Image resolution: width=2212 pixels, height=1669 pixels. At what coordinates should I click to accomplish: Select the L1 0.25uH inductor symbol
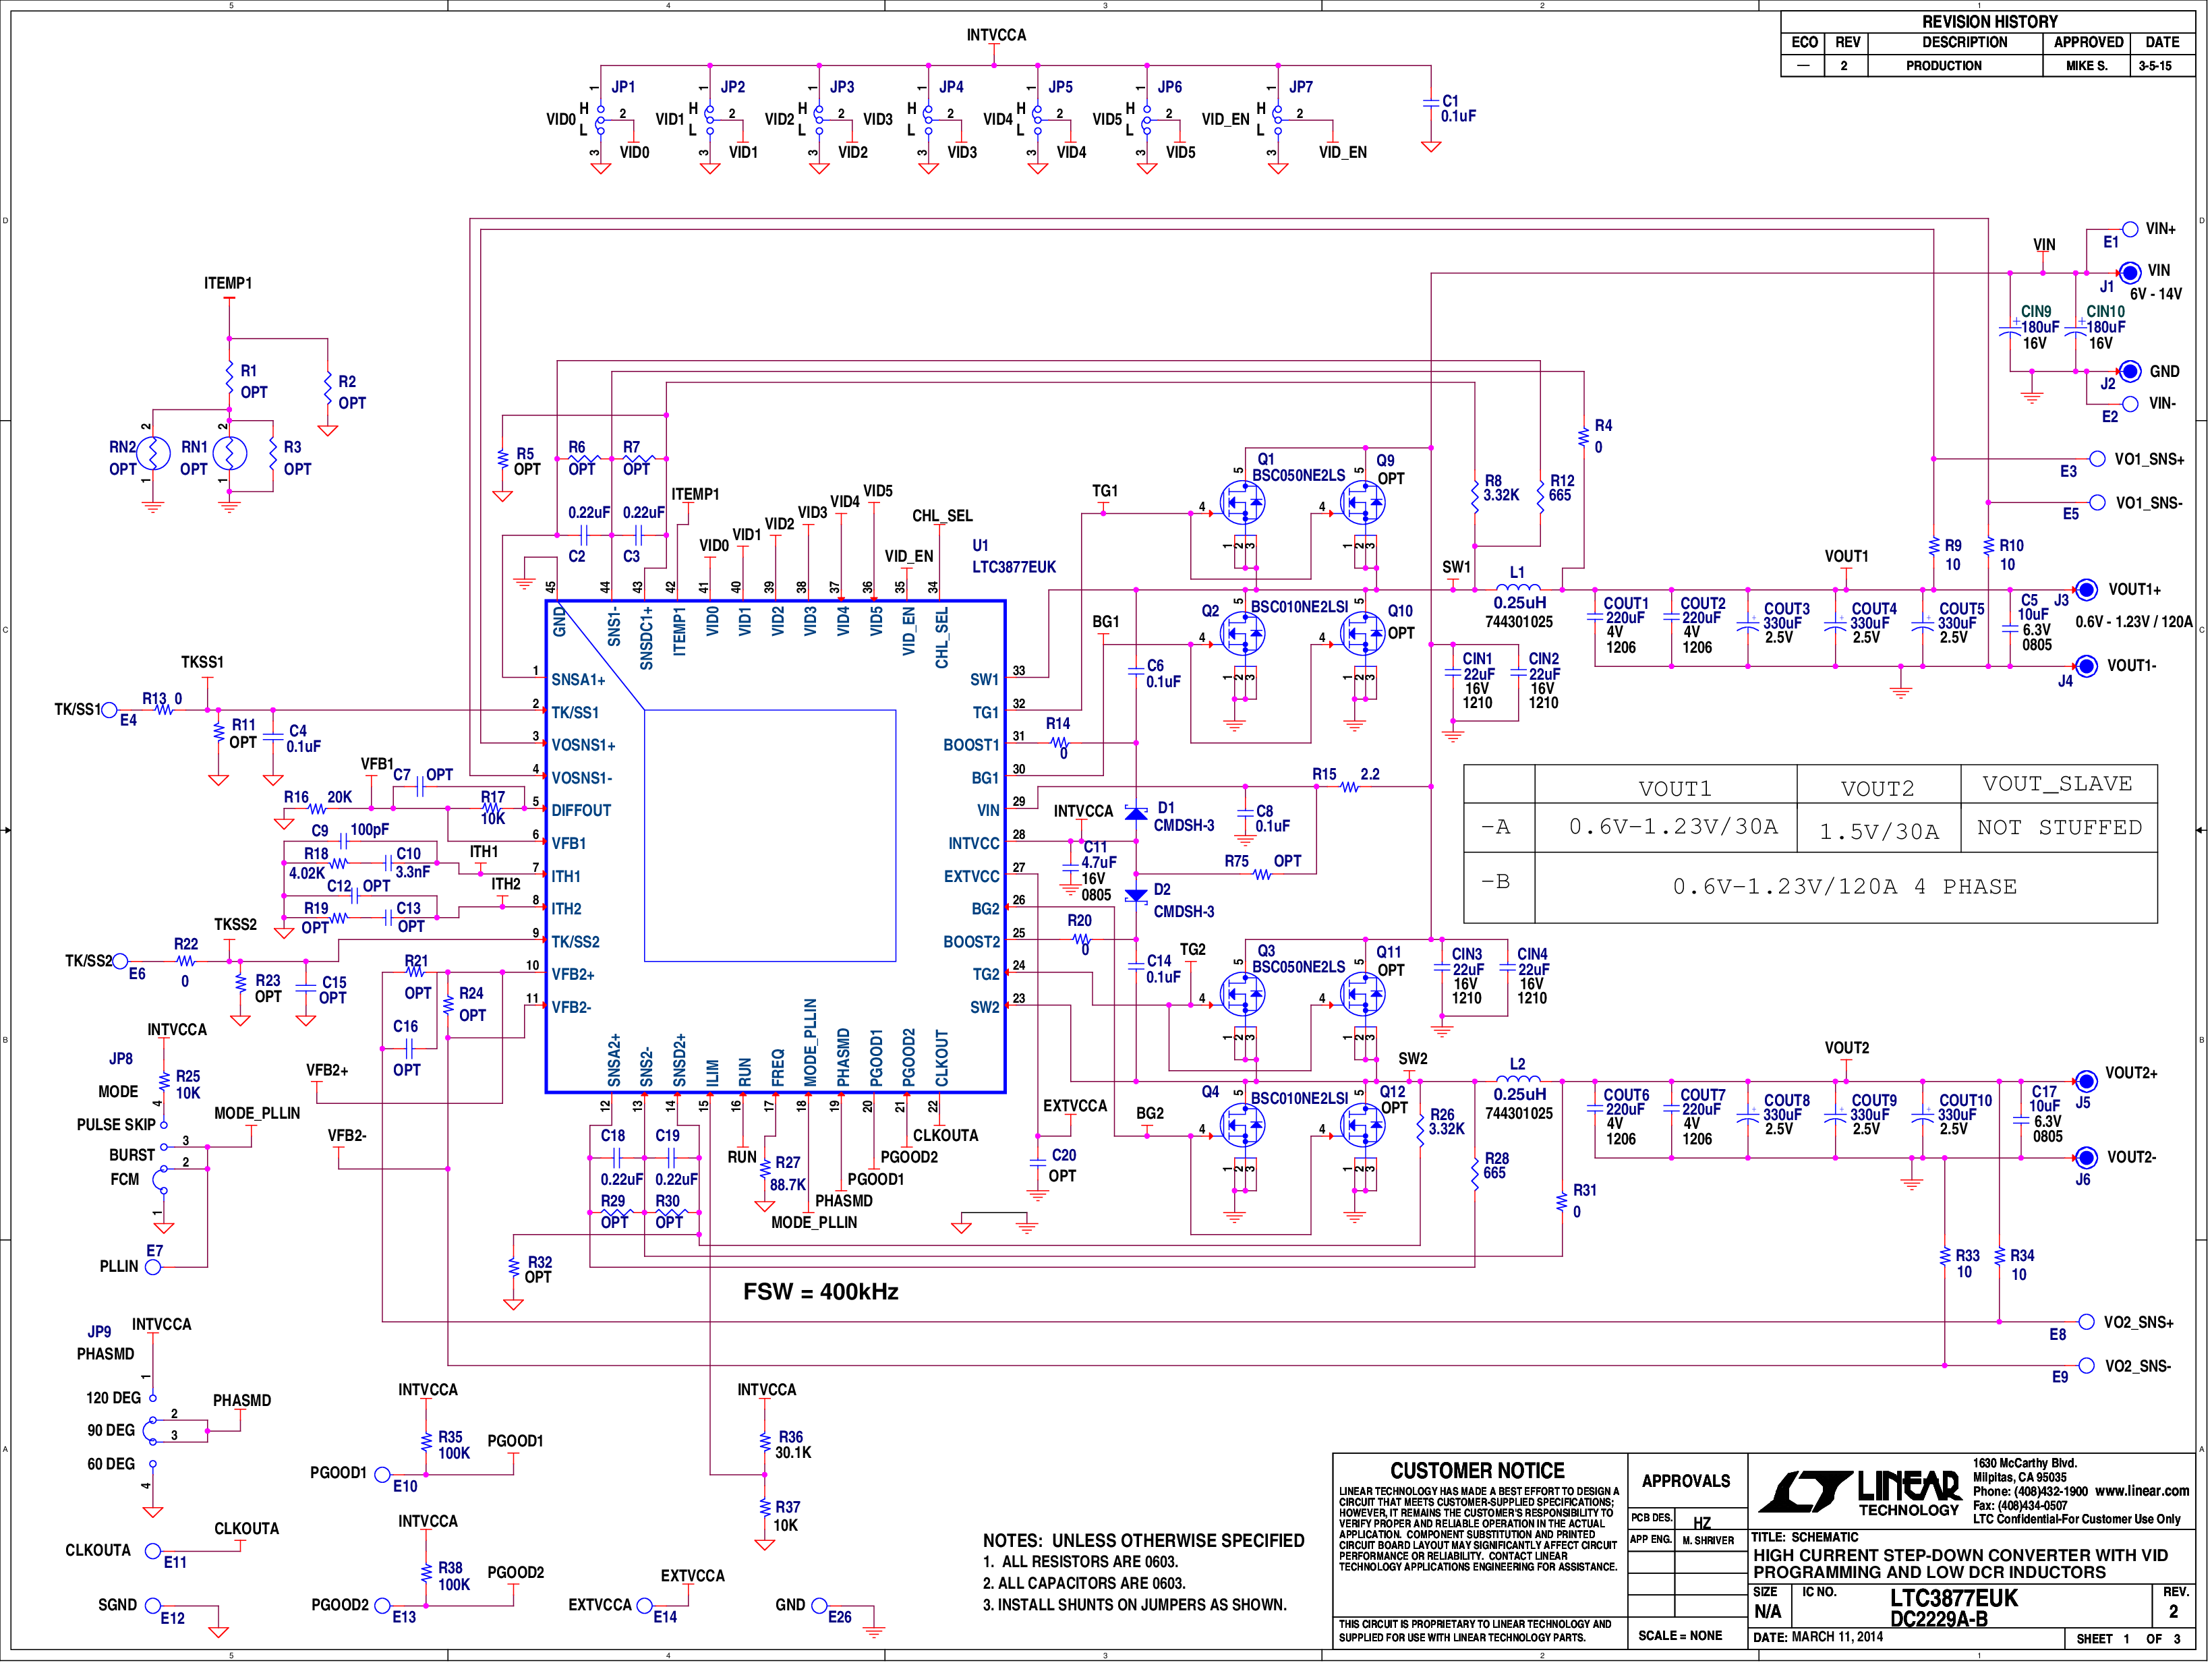(1518, 588)
